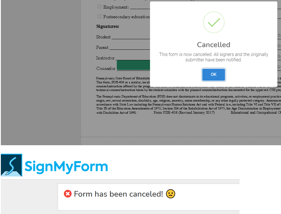Viewport: 281px width, 214px height.
Task: Toggle the Postsecondary education checkbox
Action: point(99,16)
